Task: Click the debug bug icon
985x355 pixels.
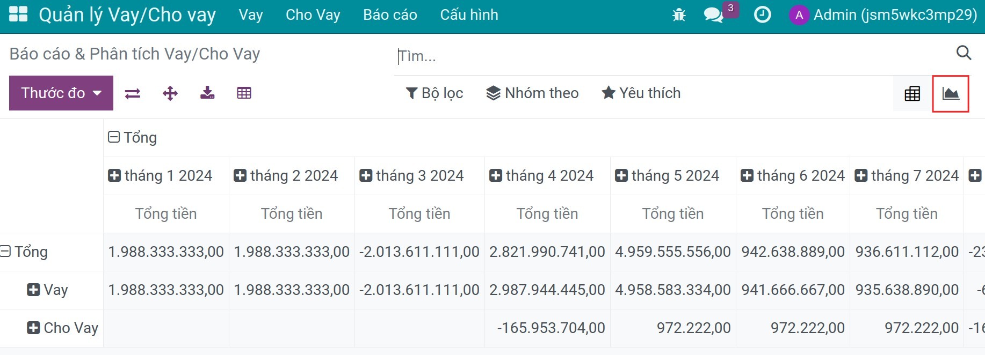Action: point(679,14)
